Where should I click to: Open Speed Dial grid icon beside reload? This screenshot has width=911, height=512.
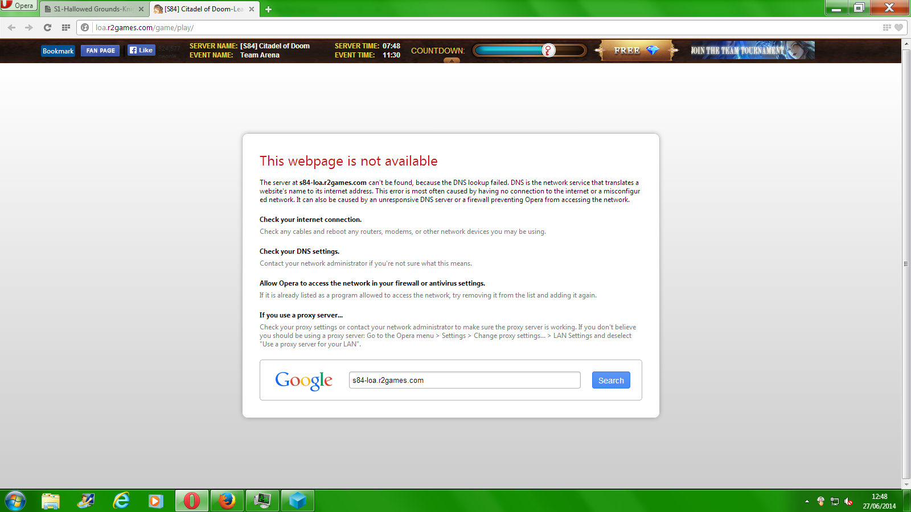pyautogui.click(x=66, y=27)
